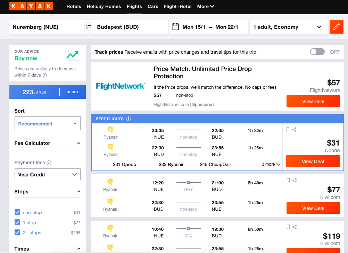This screenshot has height=253, width=348.
Task: Share the $31 Opodo flight
Action: click(x=294, y=129)
